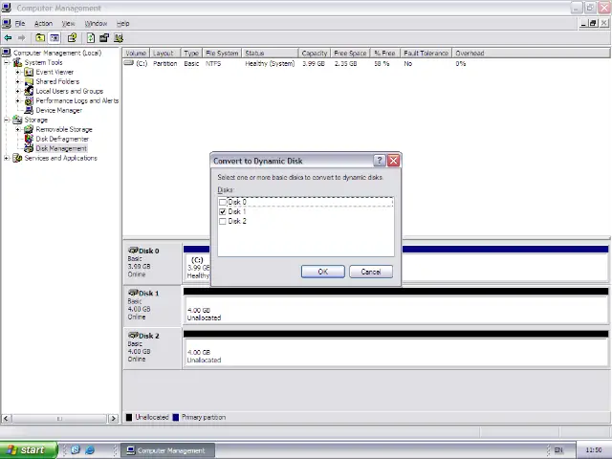Sort by the Free Space column header

coord(350,54)
